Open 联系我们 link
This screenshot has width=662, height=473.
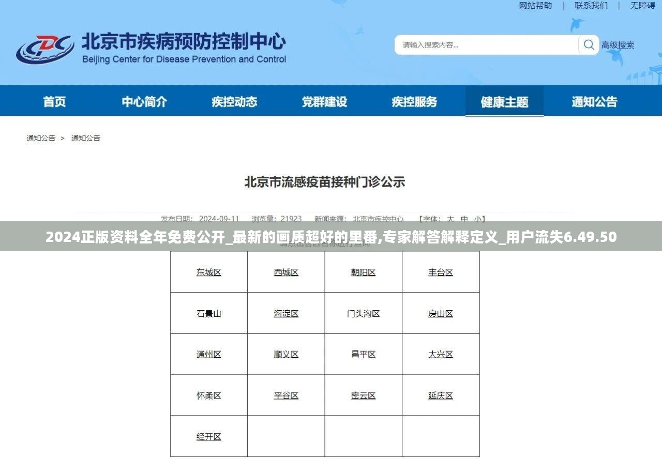[591, 6]
